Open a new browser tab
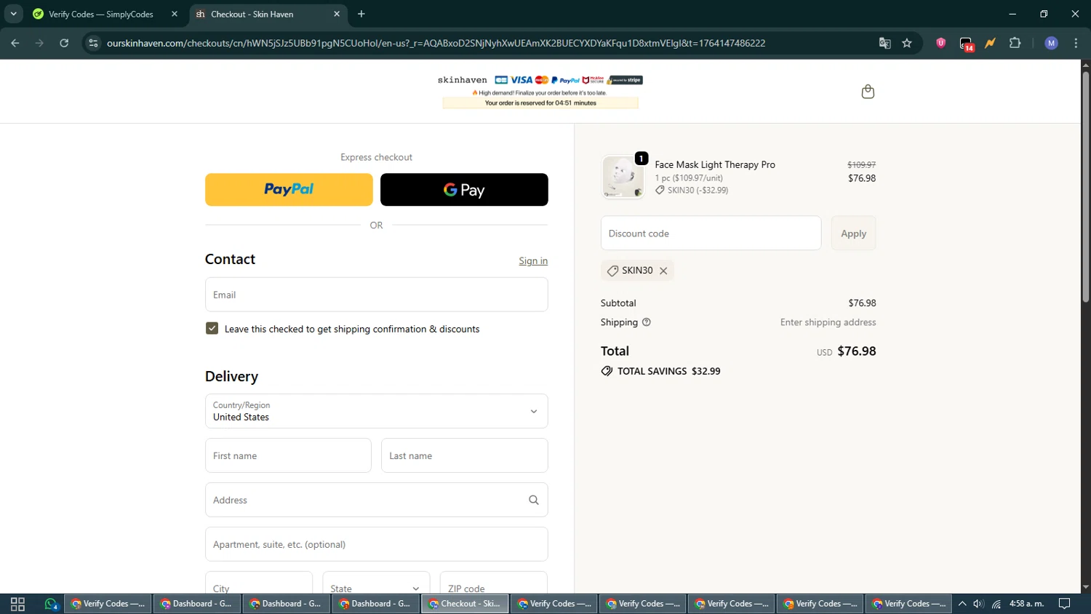 coord(361,14)
